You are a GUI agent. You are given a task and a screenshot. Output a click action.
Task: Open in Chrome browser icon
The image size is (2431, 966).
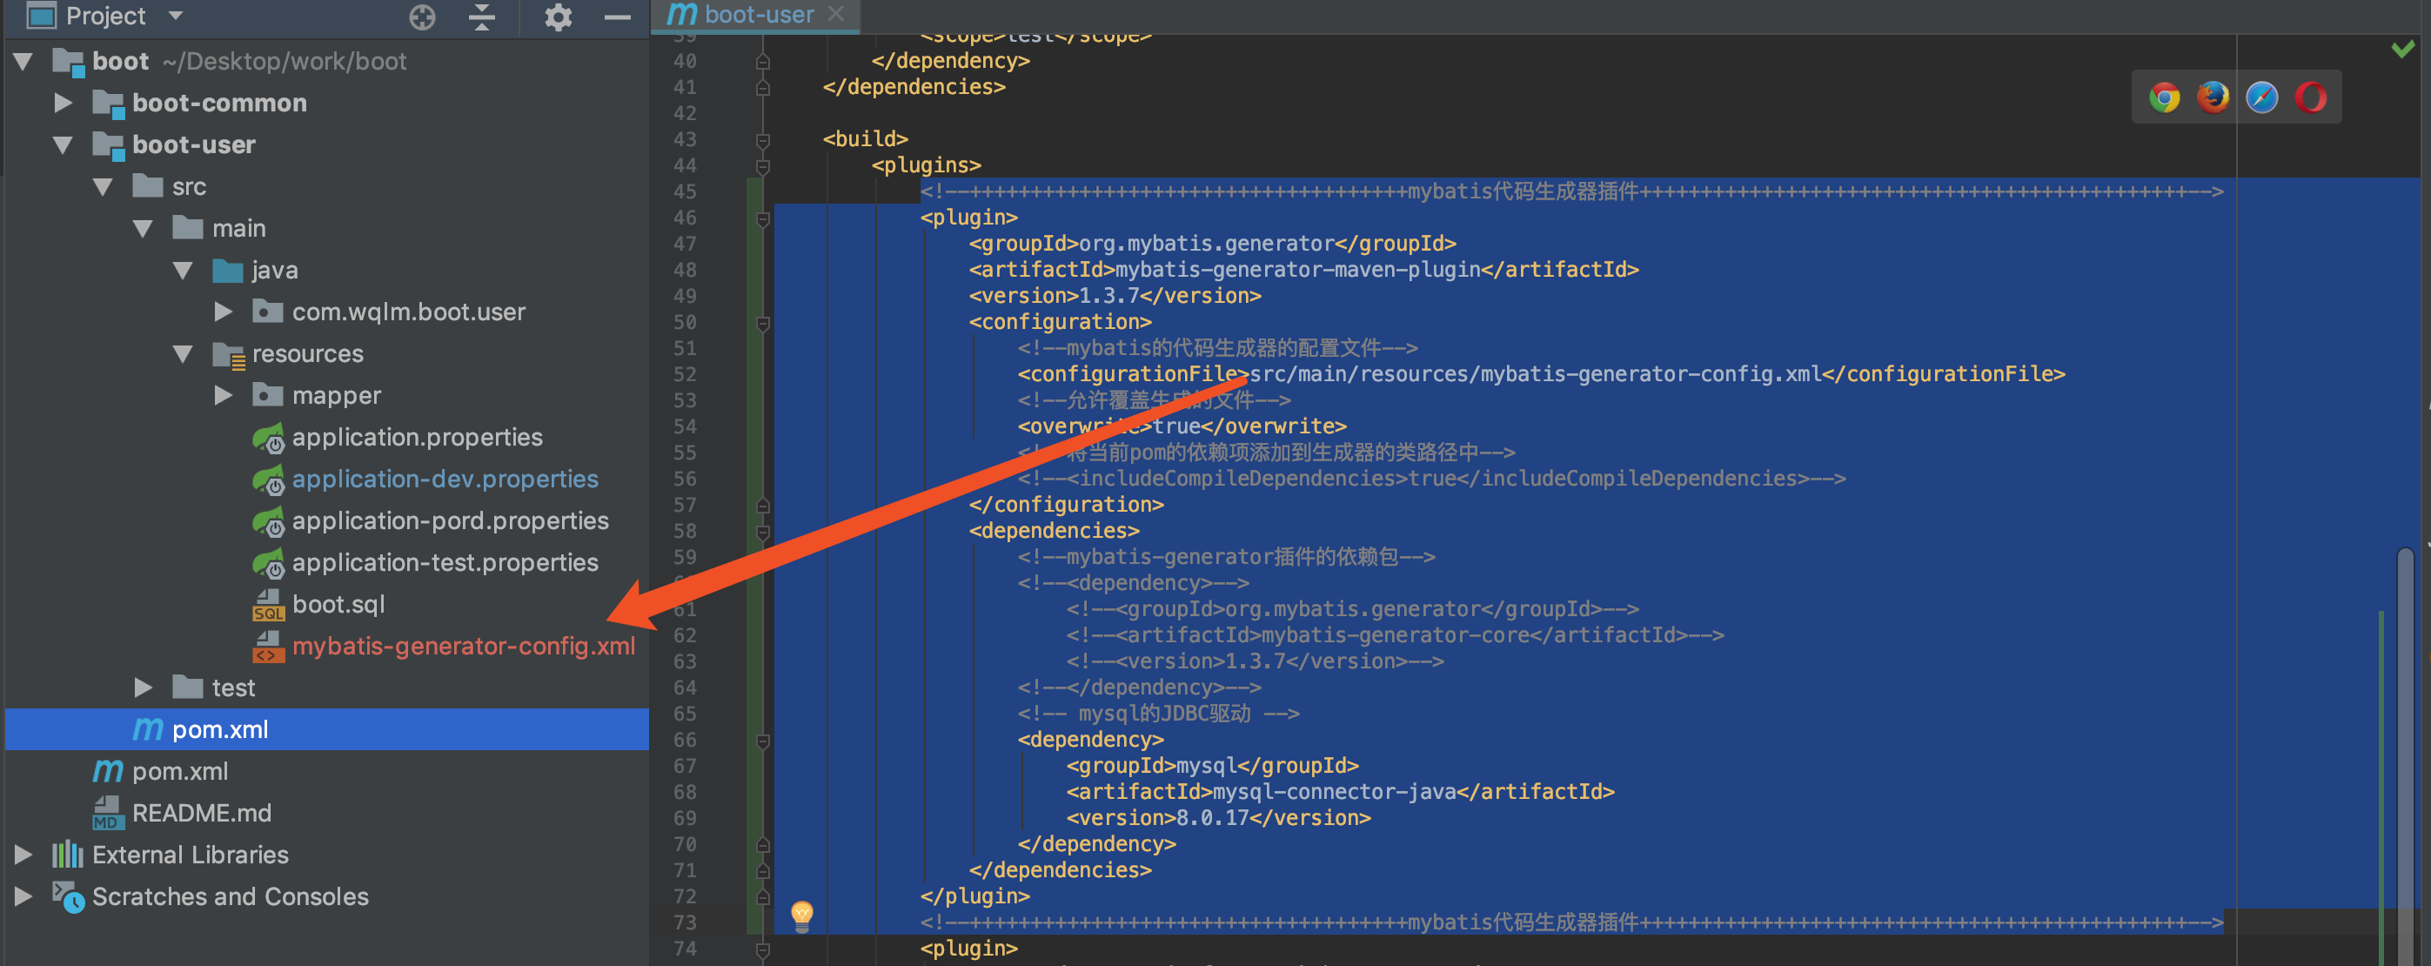[x=2164, y=97]
